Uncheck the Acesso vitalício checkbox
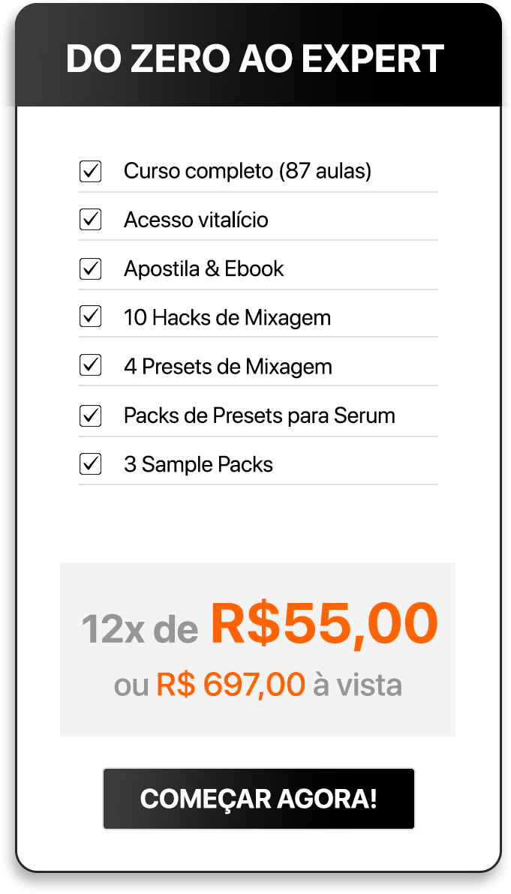511x894 pixels. point(90,220)
